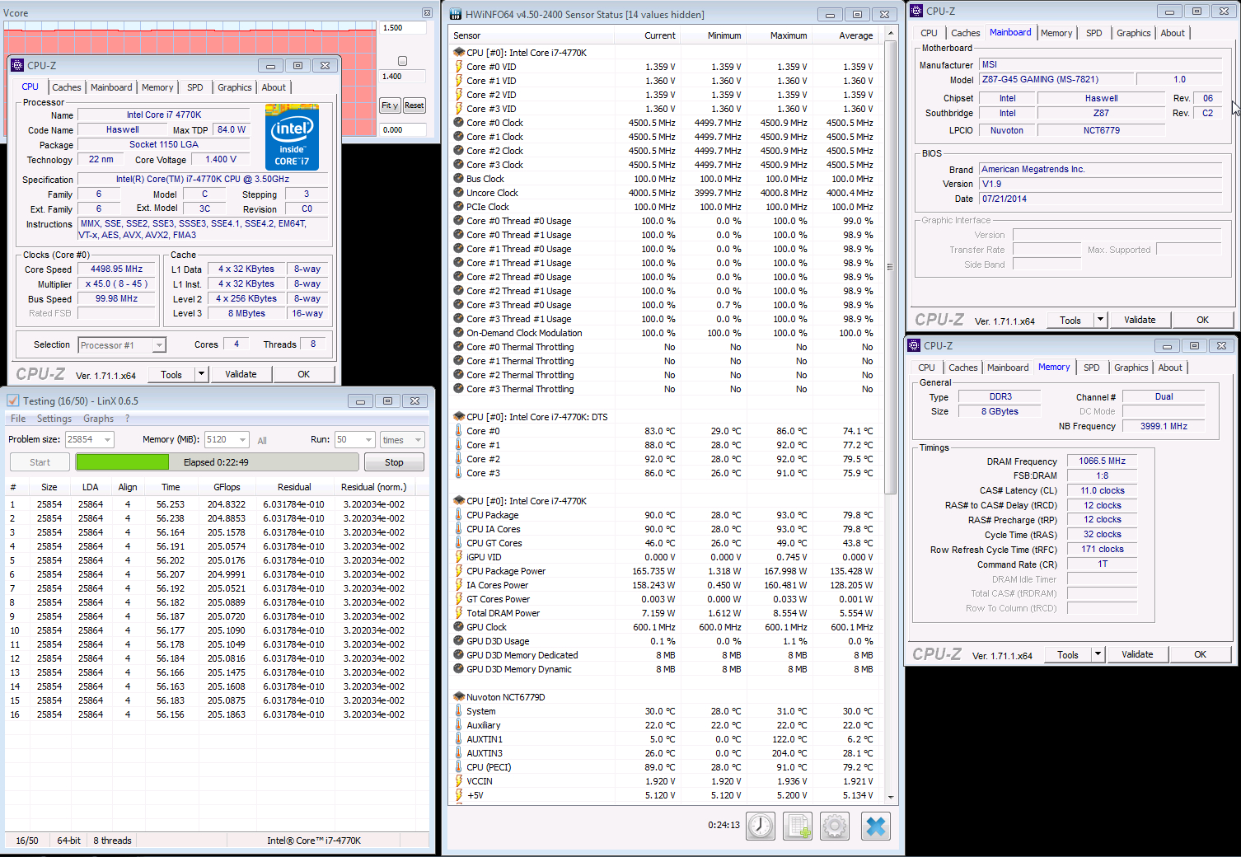Click the lightning icon beside Total DRAM Power
Image resolution: width=1241 pixels, height=857 pixels.
click(x=459, y=613)
